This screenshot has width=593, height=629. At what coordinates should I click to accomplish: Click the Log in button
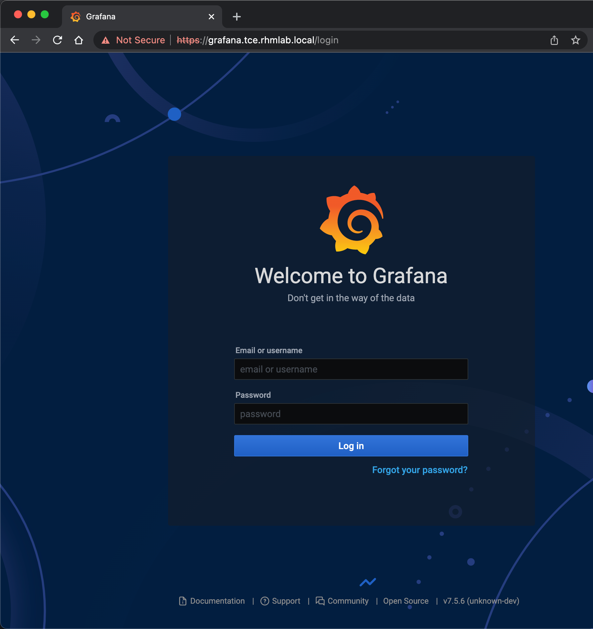click(351, 446)
